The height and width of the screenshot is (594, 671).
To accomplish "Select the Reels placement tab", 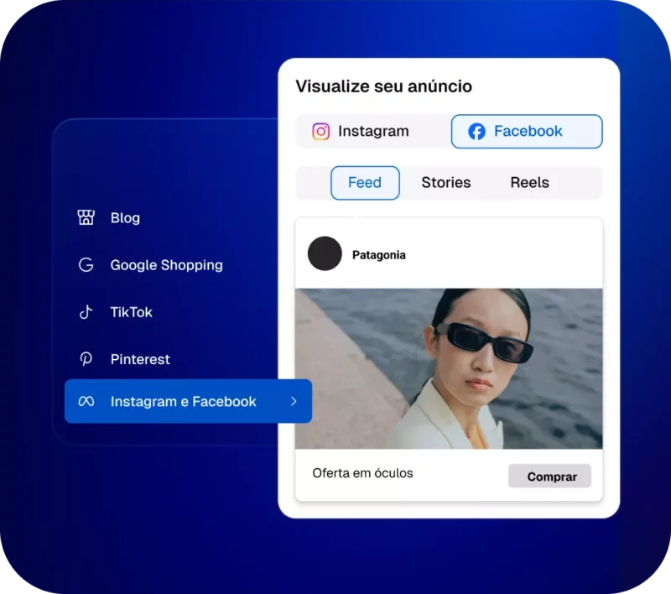I will (x=529, y=183).
